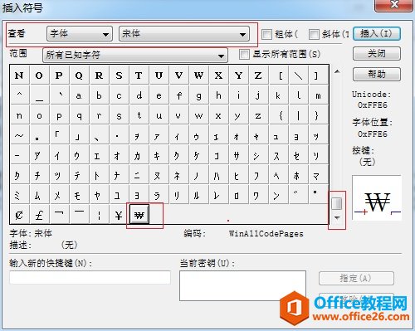Enable the 斜体 italic checkbox
The width and height of the screenshot is (415, 331).
314,34
